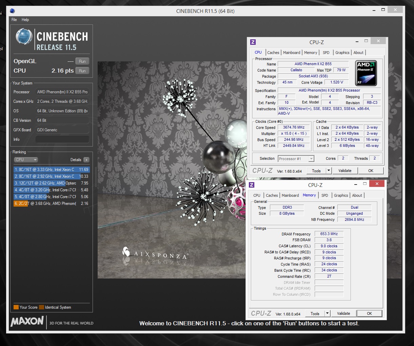Select ranking entry 12C/12T AMD Opteron
Screen dimensions: 414x346
52,183
